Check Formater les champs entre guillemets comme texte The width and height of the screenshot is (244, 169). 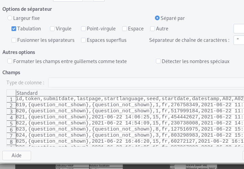click(10, 61)
